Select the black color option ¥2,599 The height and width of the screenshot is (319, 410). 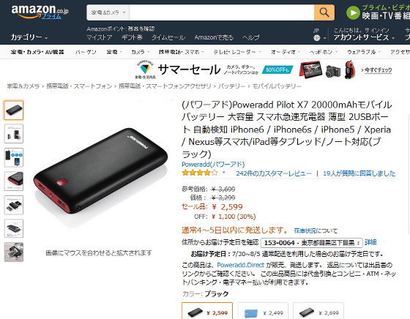click(207, 311)
